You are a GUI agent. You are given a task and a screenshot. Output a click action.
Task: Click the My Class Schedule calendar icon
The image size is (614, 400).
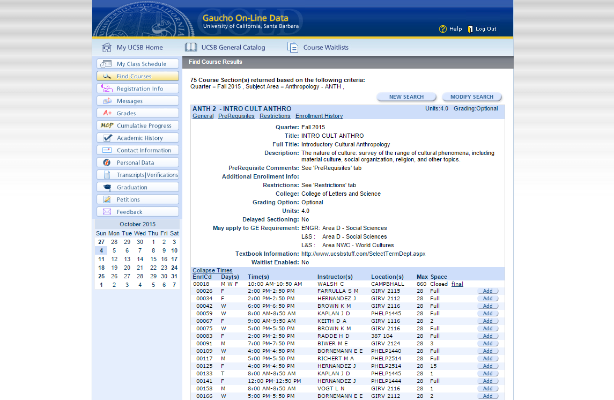[106, 64]
